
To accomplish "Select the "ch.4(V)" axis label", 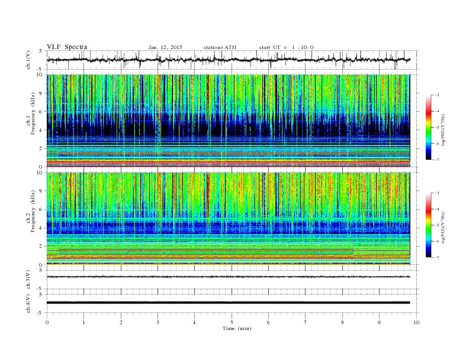I will pyautogui.click(x=28, y=304).
